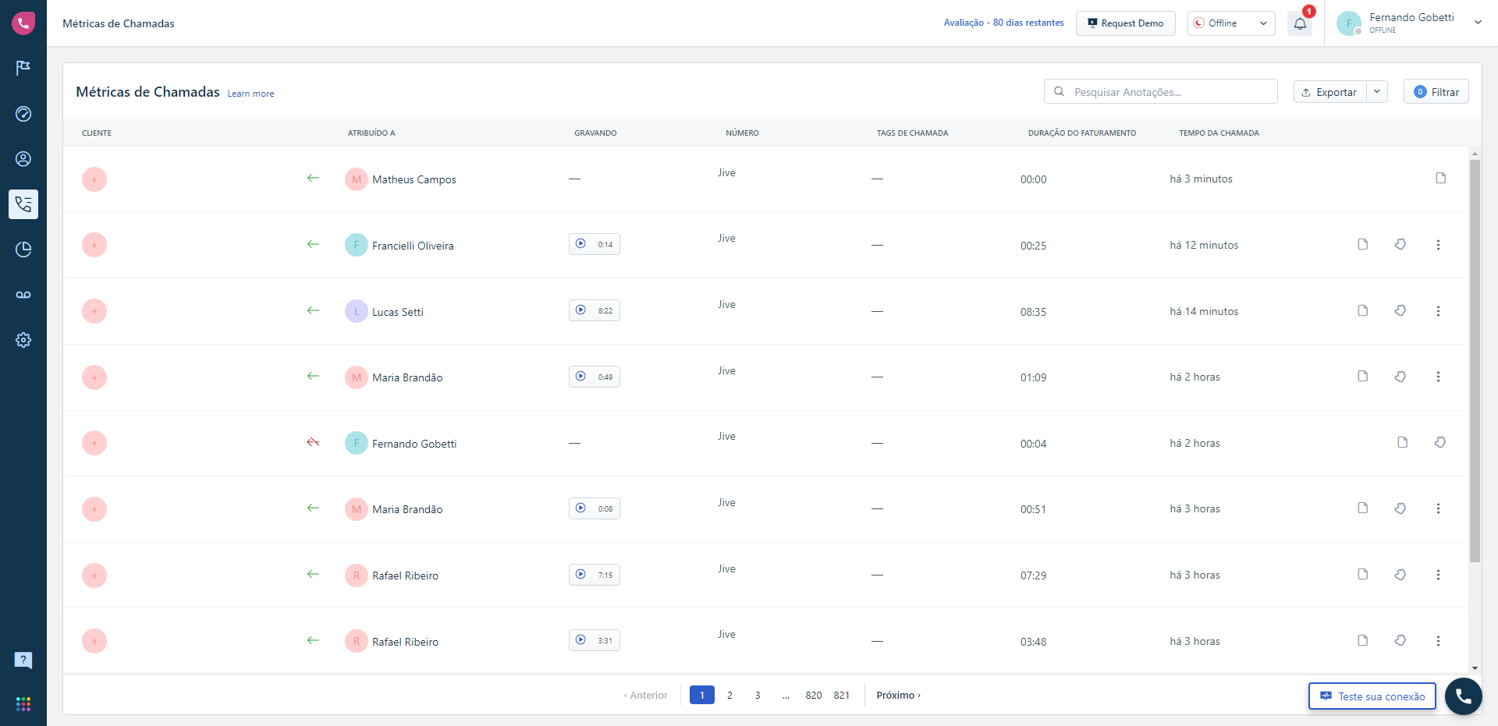The width and height of the screenshot is (1498, 726).
Task: Open the call metrics sidebar icon
Action: (x=23, y=204)
